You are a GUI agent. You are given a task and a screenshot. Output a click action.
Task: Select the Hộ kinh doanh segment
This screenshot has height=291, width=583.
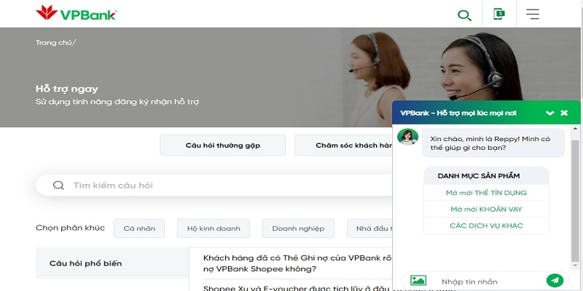214,228
